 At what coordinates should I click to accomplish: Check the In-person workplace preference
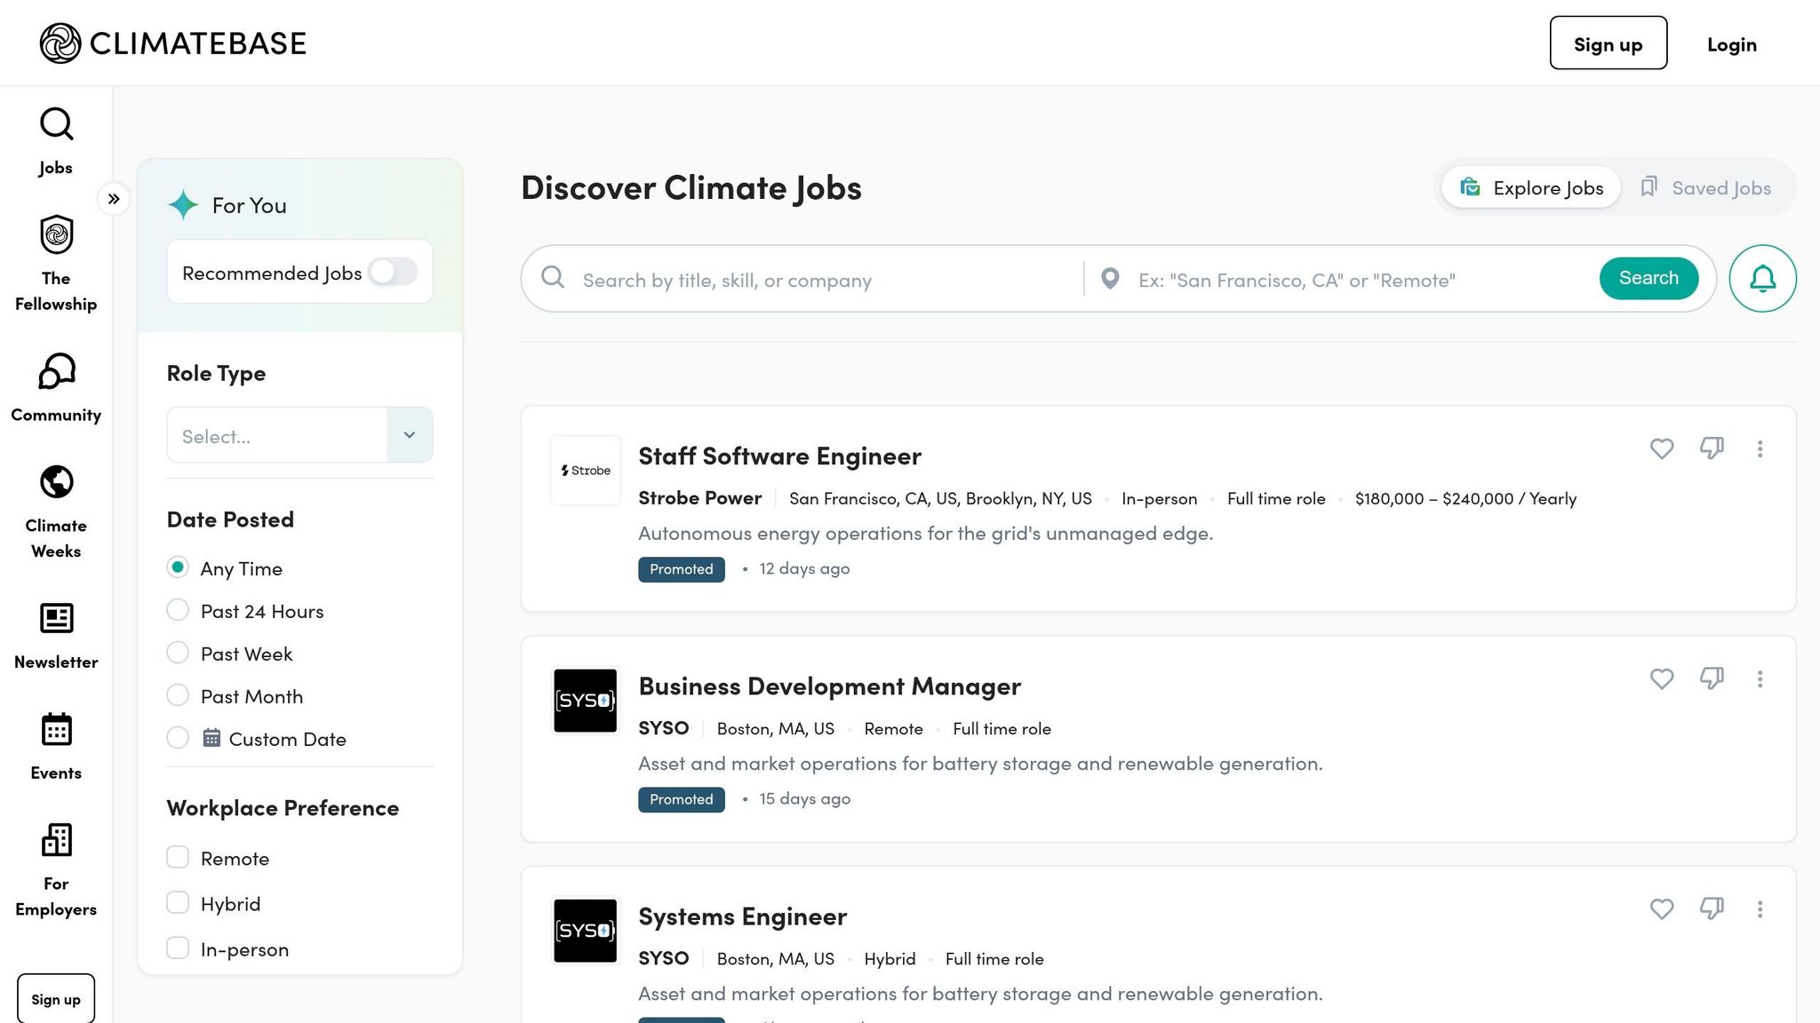click(x=178, y=948)
